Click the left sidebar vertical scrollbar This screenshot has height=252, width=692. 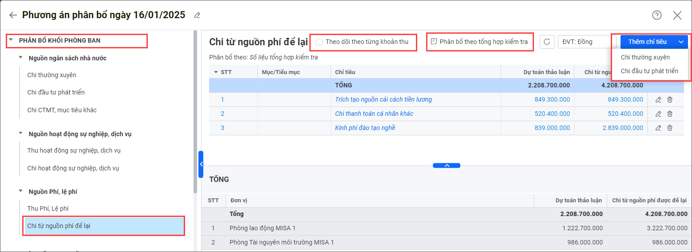tap(195, 111)
